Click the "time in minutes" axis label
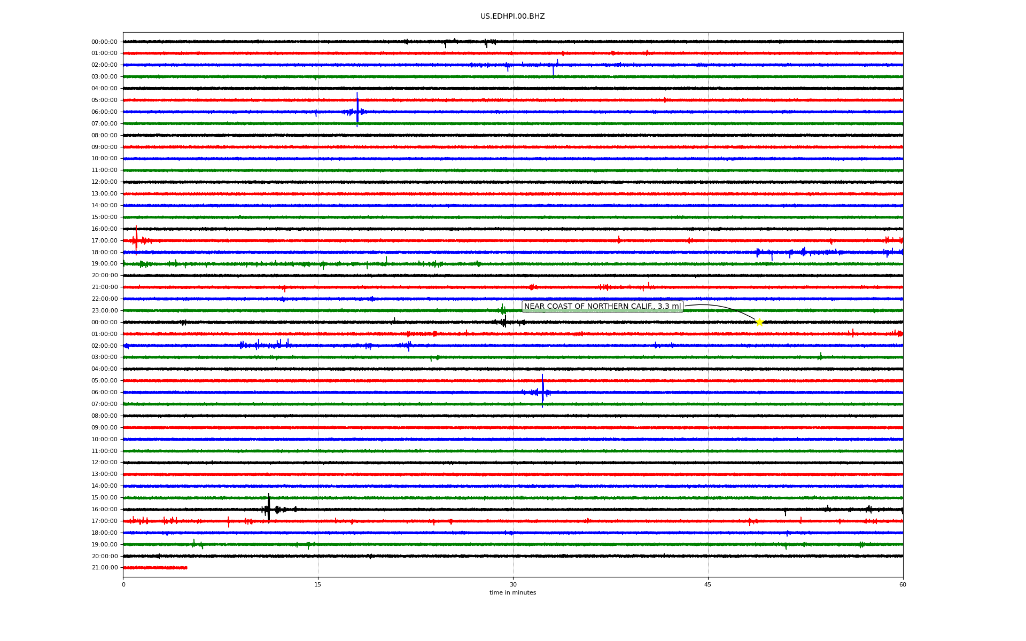The width and height of the screenshot is (1026, 641). click(512, 593)
